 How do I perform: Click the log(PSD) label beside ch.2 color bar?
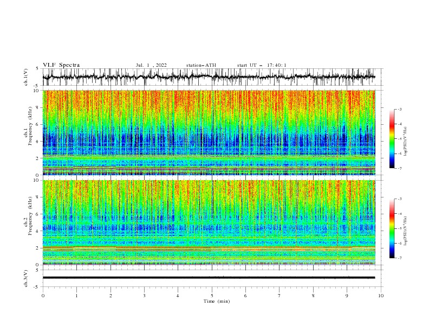(x=406, y=231)
